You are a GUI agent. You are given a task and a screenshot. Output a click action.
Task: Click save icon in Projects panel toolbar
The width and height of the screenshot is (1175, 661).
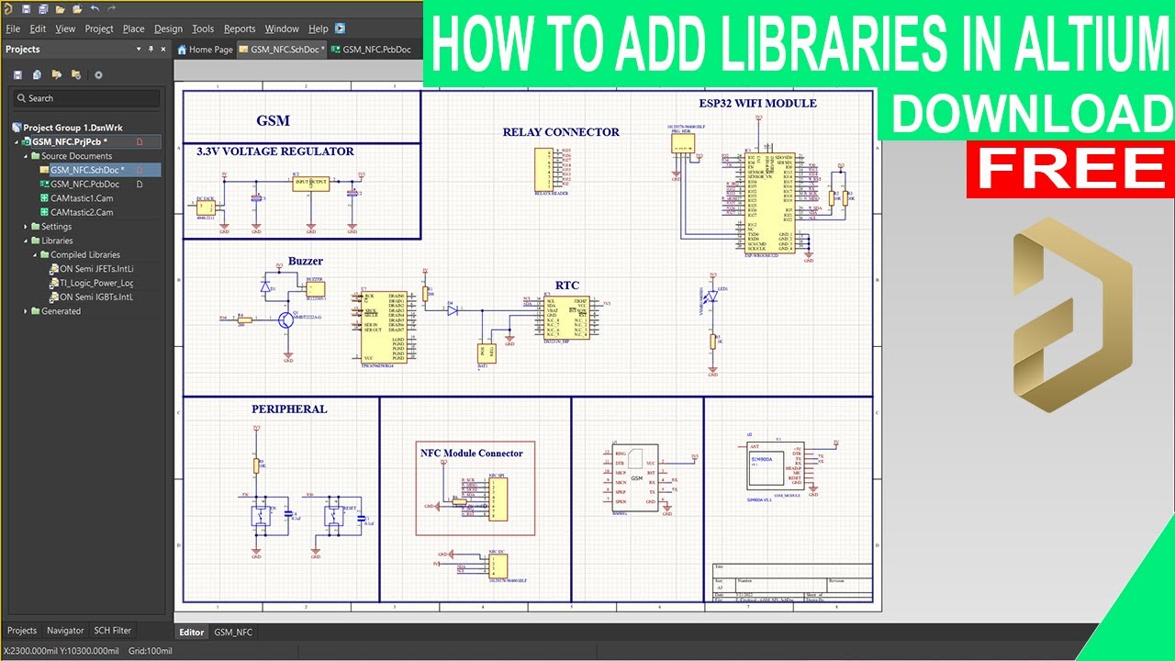[x=17, y=74]
